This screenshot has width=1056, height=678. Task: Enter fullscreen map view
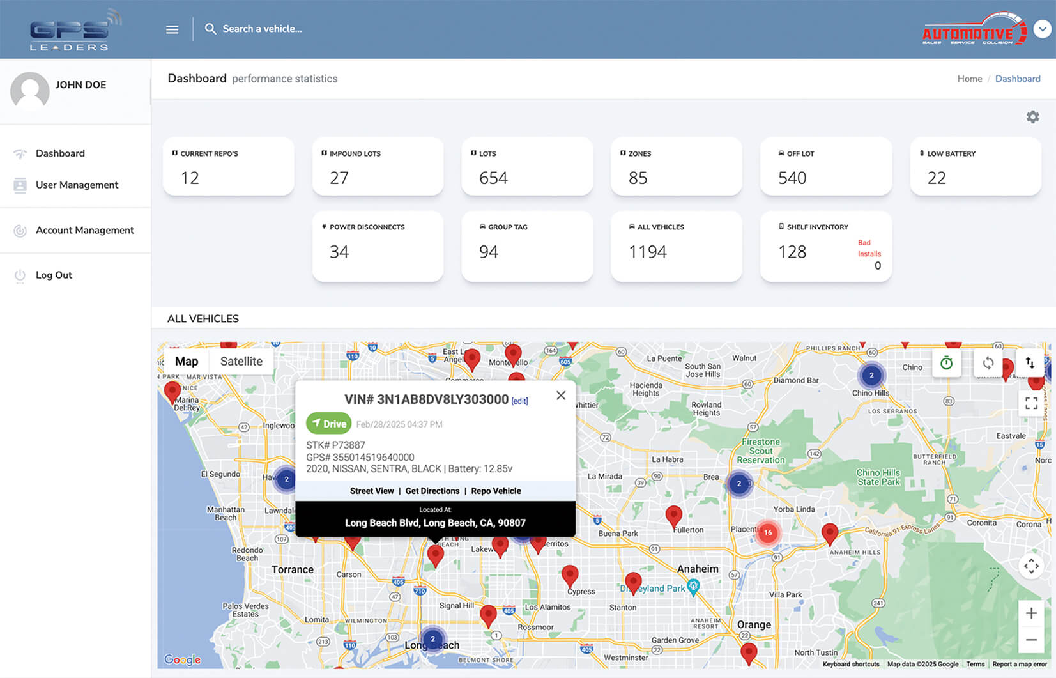(x=1031, y=403)
